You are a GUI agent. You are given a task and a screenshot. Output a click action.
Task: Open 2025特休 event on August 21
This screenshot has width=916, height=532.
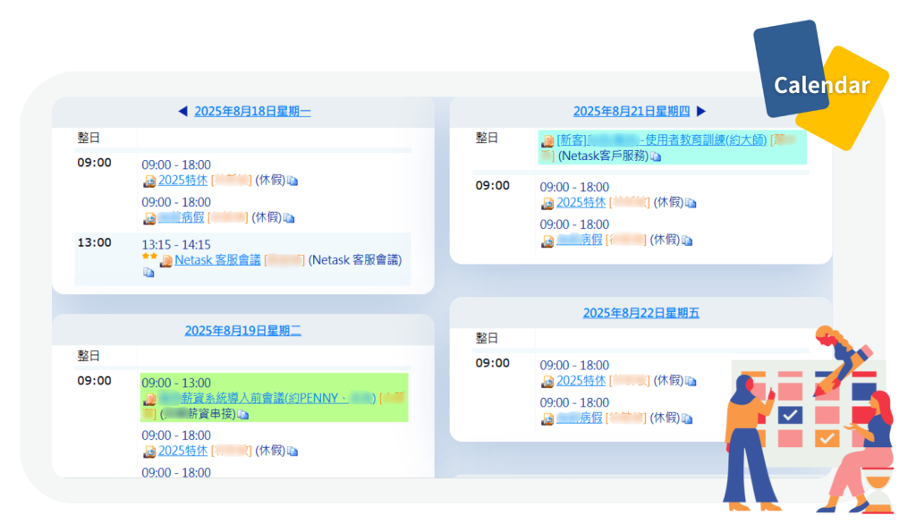(581, 203)
